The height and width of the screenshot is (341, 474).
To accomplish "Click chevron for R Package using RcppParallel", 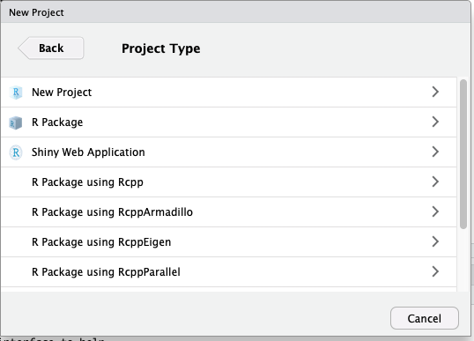I will 435,271.
